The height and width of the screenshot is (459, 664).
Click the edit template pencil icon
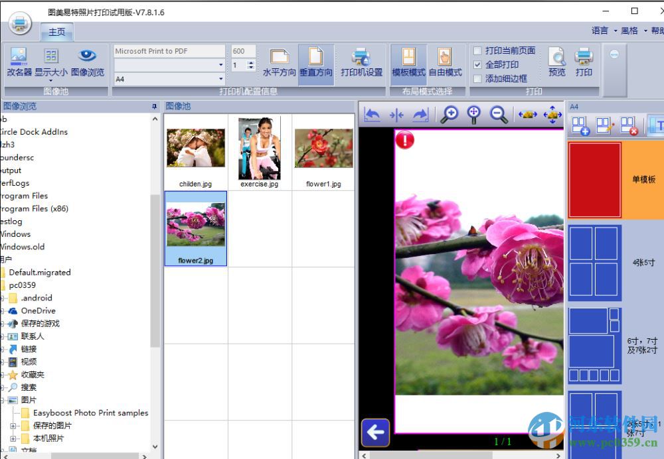click(605, 125)
